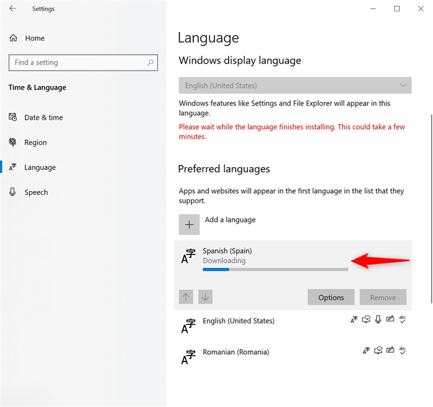433x407 pixels.
Task: Open Date & time settings
Action: (x=43, y=118)
